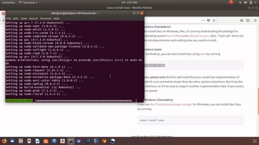The height and width of the screenshot is (145, 259).
Task: Open the terminal Edit menu
Action: [16, 19]
